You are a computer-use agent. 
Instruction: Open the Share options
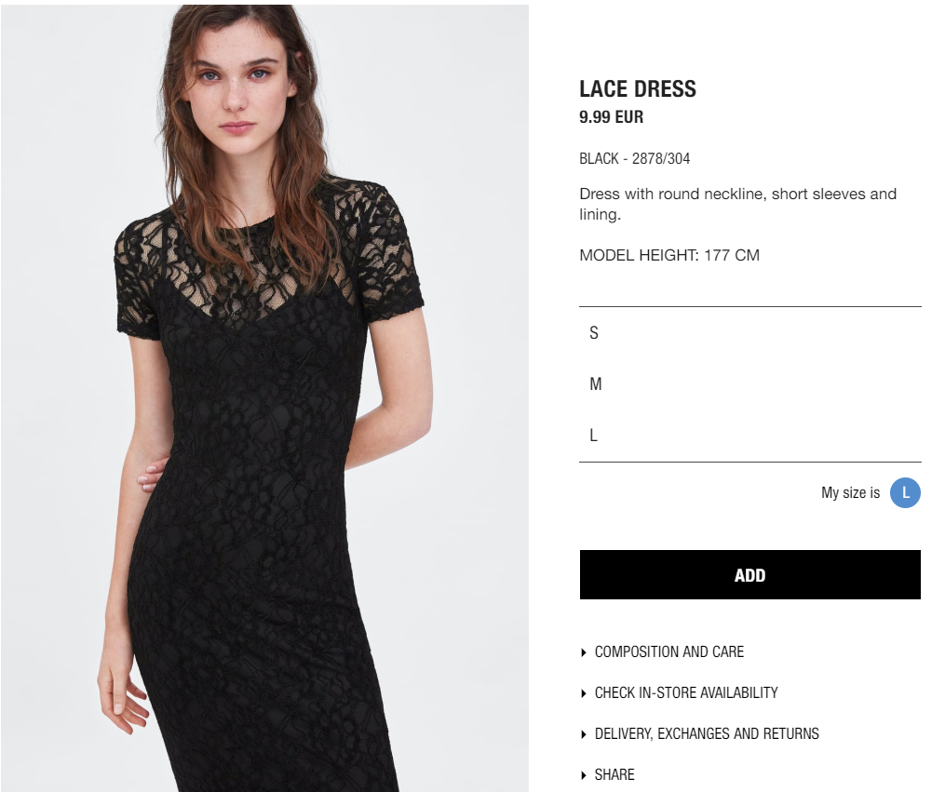click(614, 774)
